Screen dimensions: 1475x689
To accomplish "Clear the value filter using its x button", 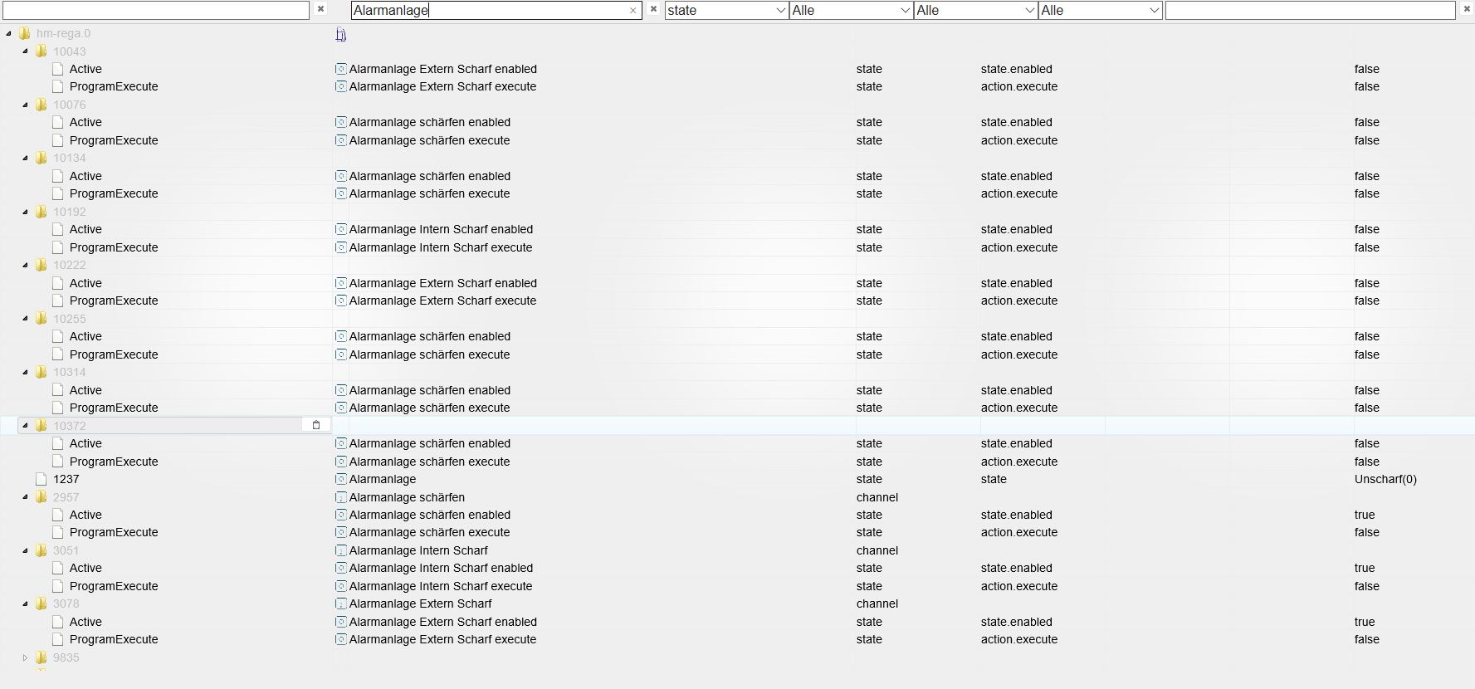I will coord(1466,10).
